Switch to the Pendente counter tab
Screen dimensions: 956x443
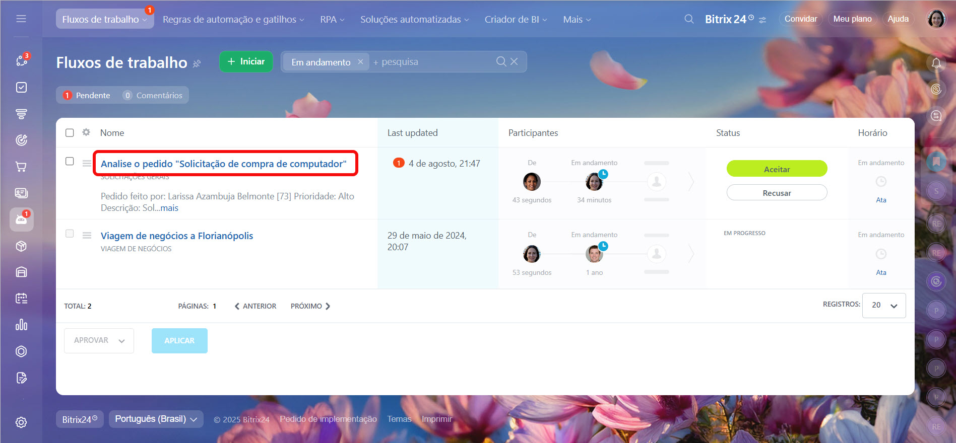87,95
